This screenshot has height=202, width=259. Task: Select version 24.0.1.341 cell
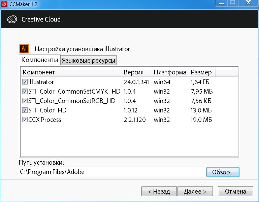(136, 82)
